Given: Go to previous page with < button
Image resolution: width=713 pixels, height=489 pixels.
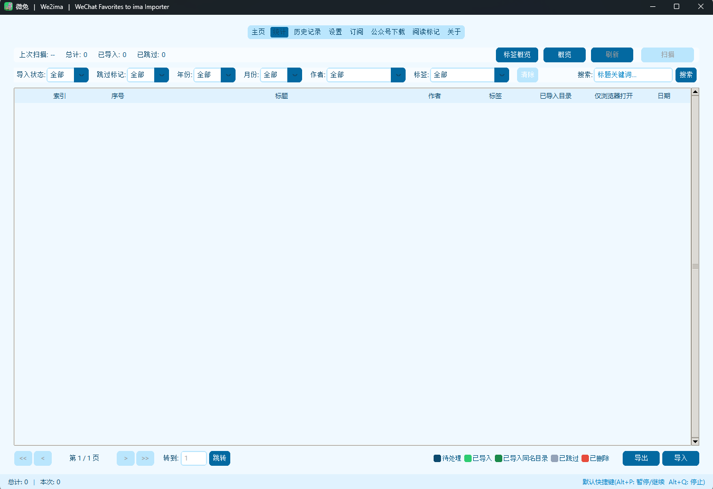Looking at the screenshot, I should coord(43,458).
